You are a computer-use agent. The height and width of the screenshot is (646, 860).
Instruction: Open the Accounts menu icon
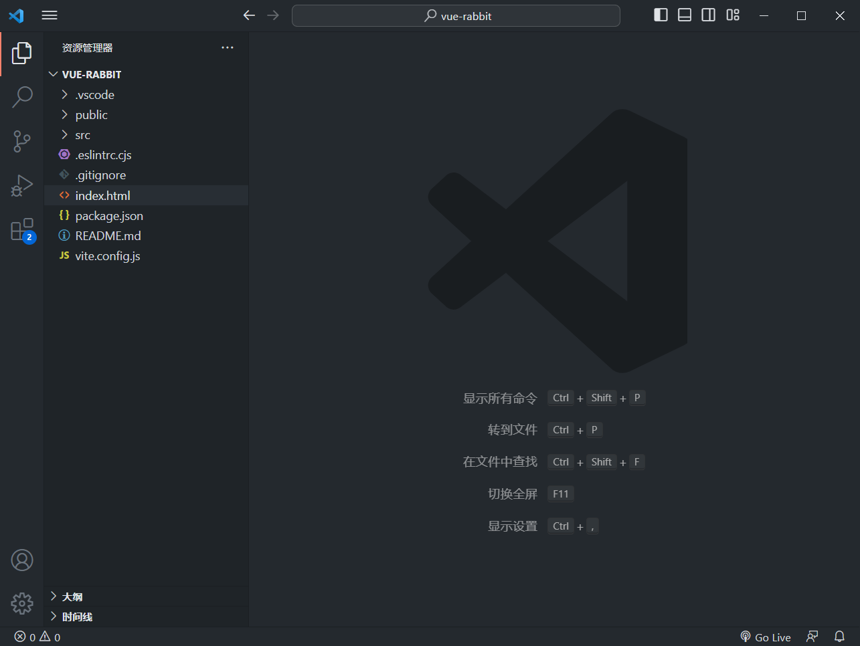22,560
